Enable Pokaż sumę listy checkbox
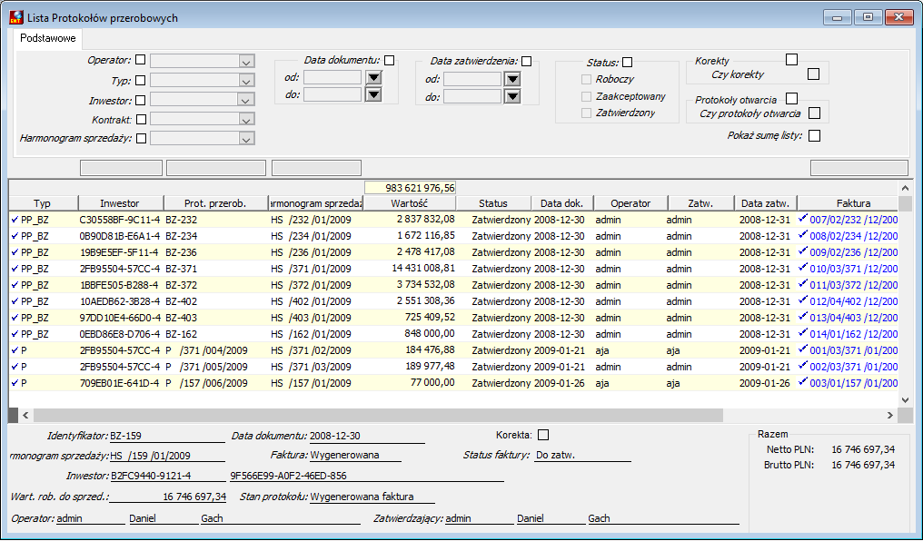Screen dimensions: 923x541 pos(815,136)
